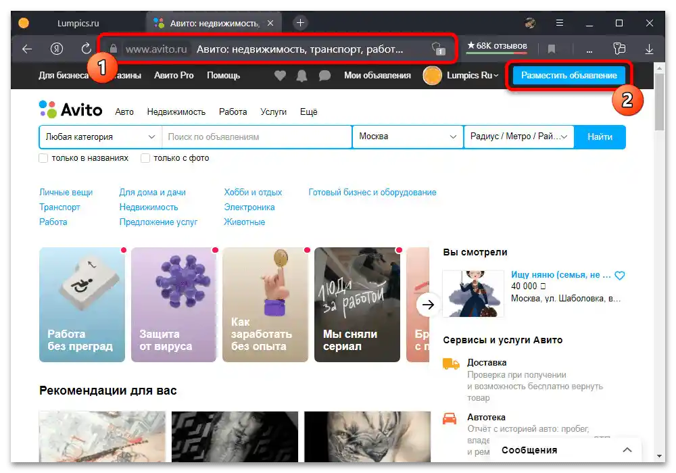Click the Автотека car icon
The height and width of the screenshot is (473, 676).
(450, 418)
